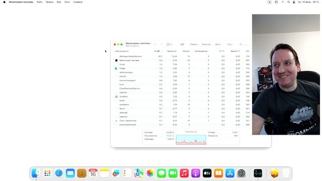The width and height of the screenshot is (322, 181).
Task: Open the Books app in Dock
Action: [218, 173]
